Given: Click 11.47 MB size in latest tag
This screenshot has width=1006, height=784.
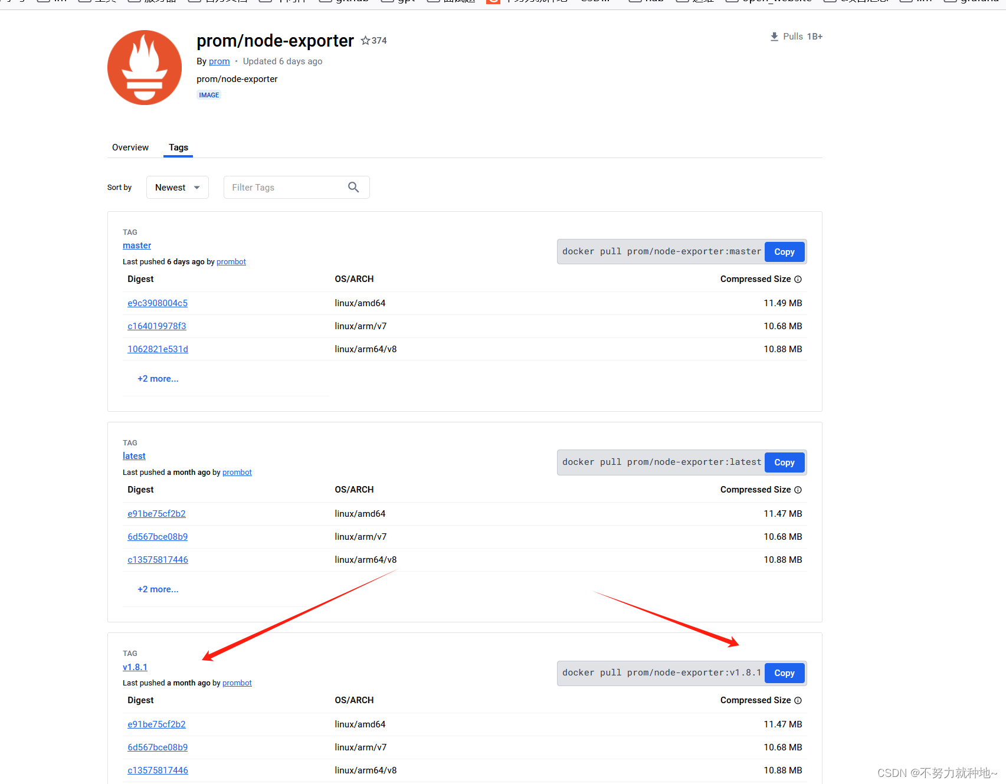Looking at the screenshot, I should point(783,514).
